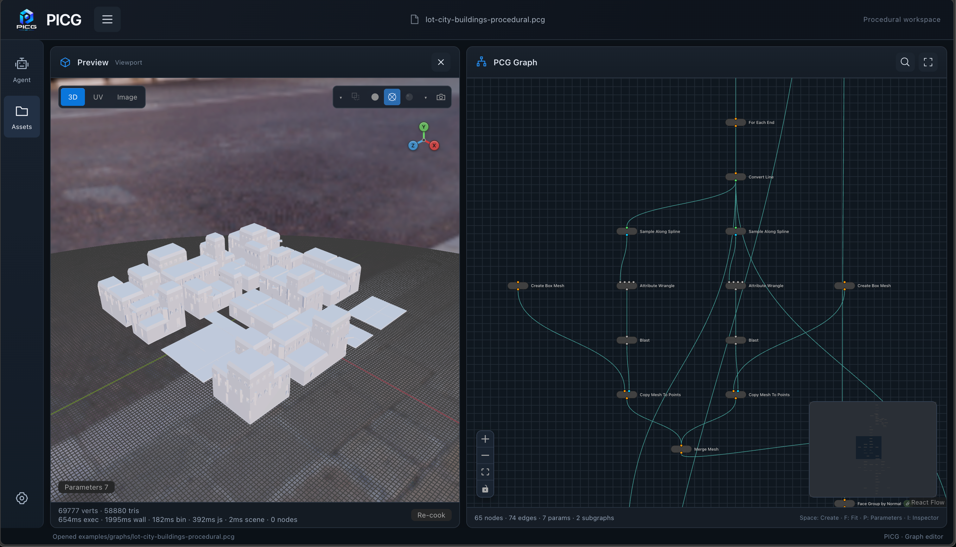
Task: Click the file document icon in header
Action: (x=415, y=20)
